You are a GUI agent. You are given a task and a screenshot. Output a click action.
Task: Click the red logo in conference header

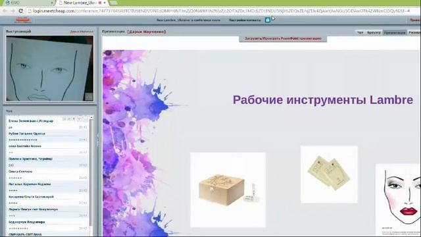click(23, 20)
